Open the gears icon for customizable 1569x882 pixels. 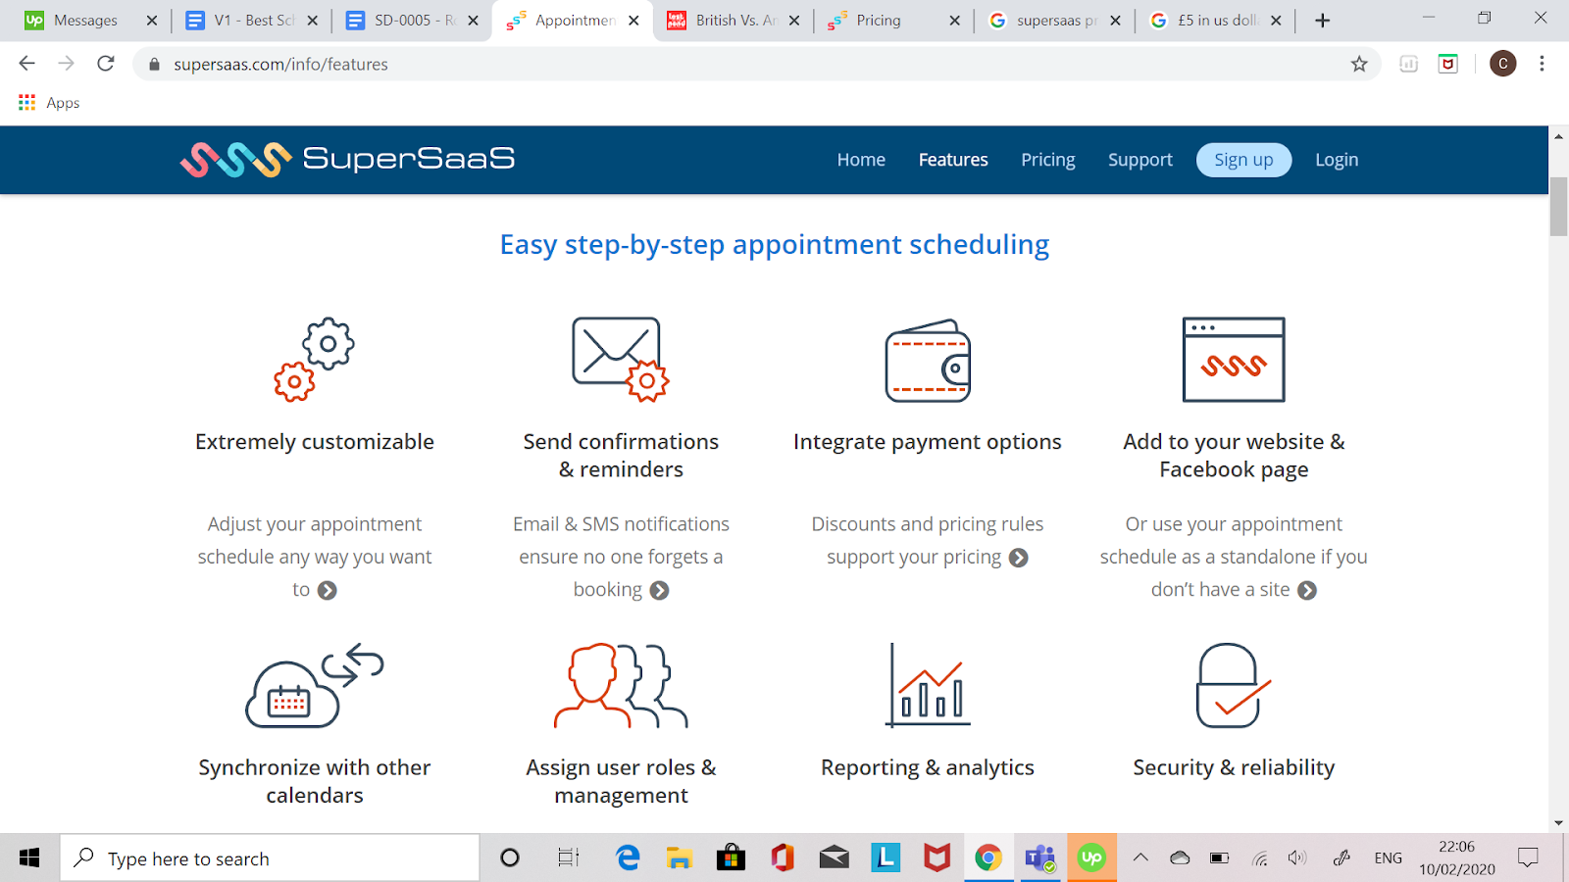point(314,359)
